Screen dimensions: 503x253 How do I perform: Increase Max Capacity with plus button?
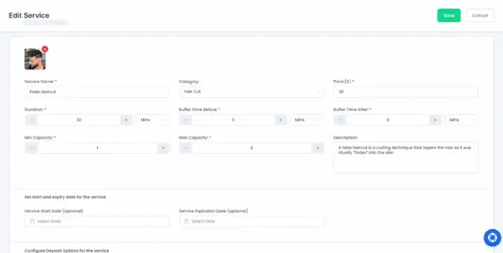click(x=318, y=148)
